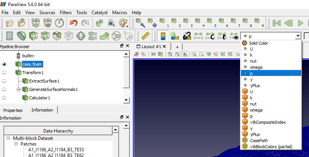Rescale to custom data range
The width and height of the screenshot is (309, 157).
[210, 36]
